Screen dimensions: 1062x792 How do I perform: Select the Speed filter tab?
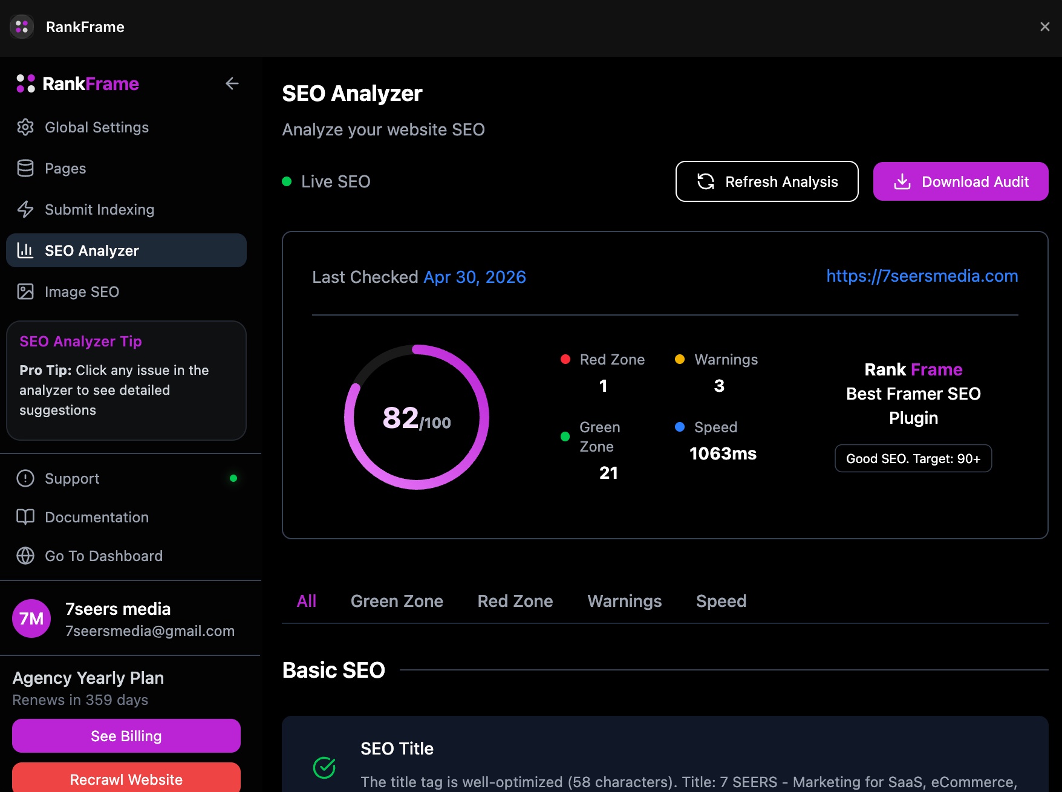[x=720, y=601]
